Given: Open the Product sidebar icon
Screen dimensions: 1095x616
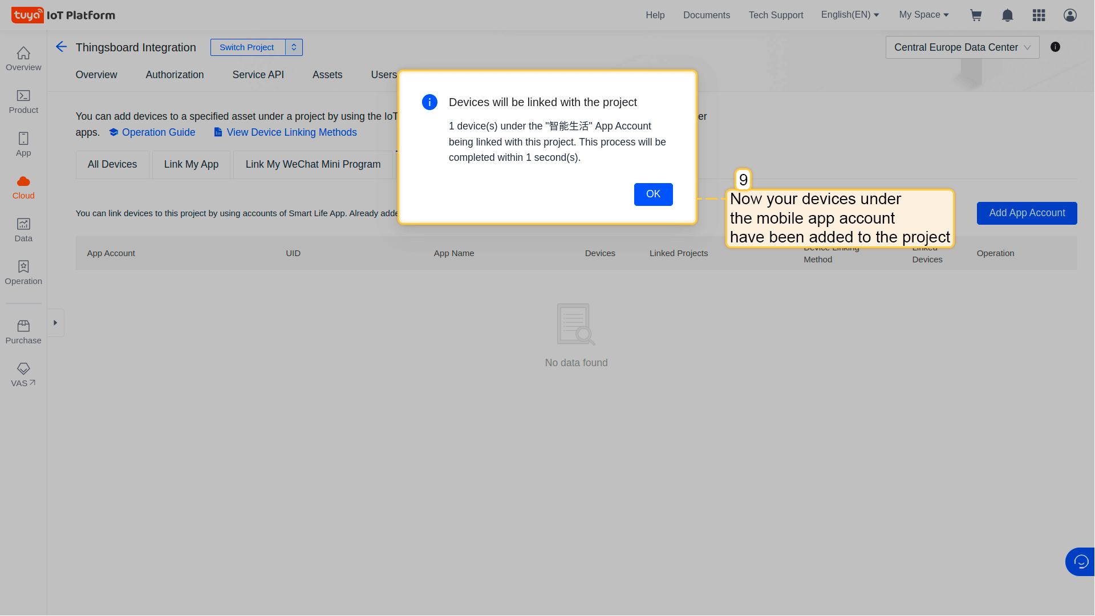Looking at the screenshot, I should pos(23,102).
